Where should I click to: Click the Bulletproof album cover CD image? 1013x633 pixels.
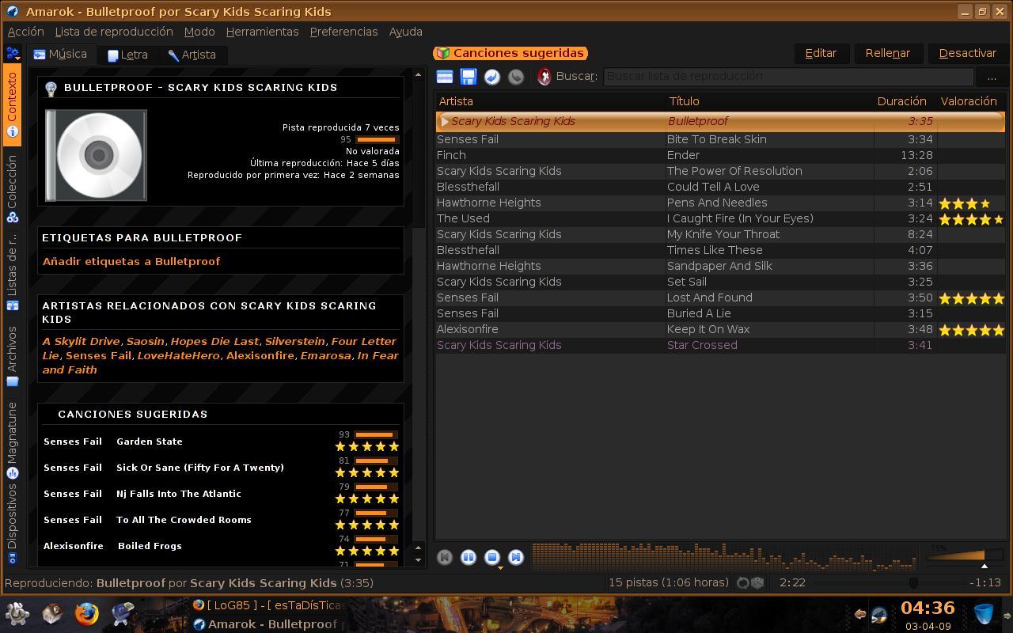96,155
